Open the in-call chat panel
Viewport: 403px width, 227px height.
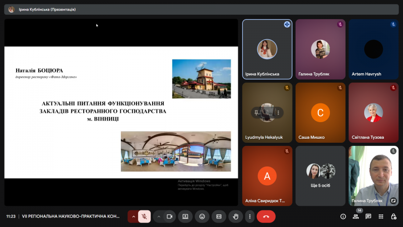[369, 216]
